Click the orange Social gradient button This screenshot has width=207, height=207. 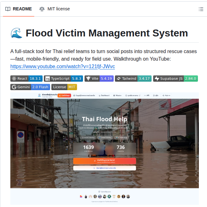(x=105, y=161)
